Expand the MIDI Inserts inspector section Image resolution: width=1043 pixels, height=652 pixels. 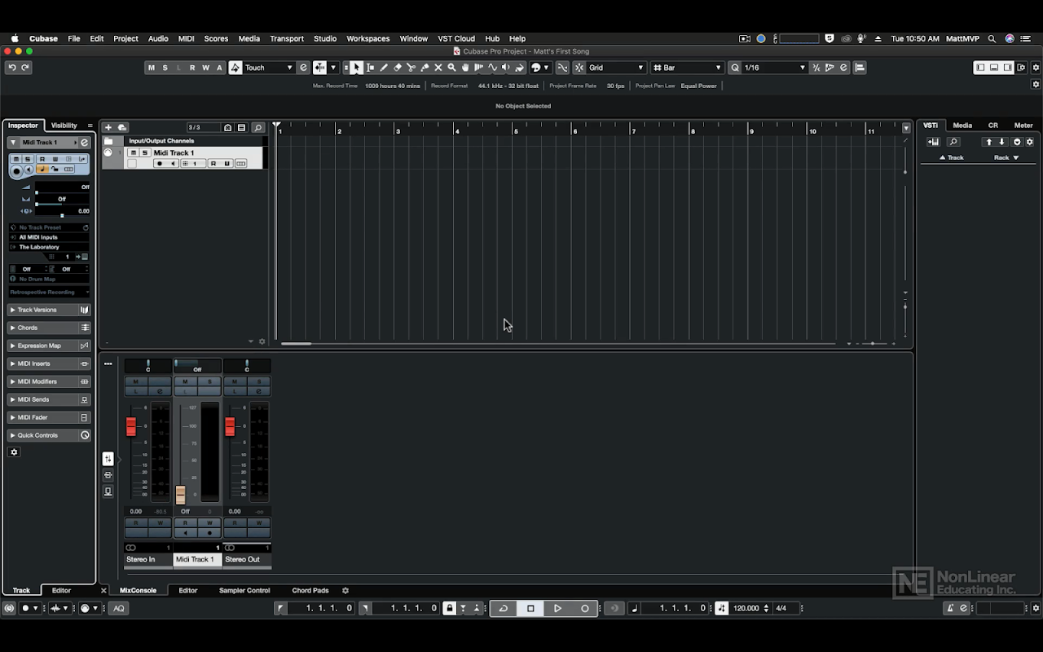[49, 363]
